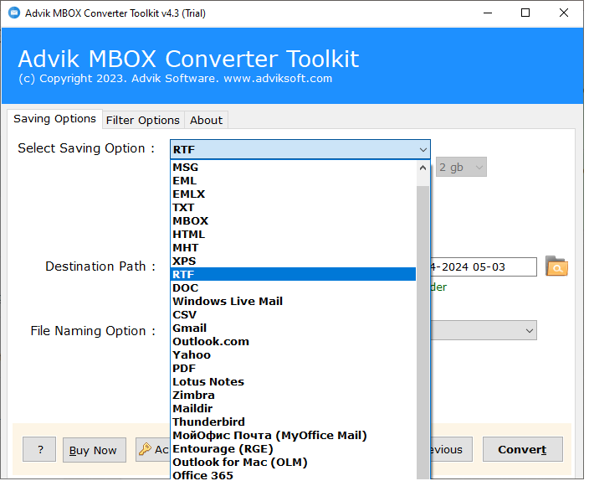Select Gmail as saving option
The image size is (589, 481).
pos(294,328)
